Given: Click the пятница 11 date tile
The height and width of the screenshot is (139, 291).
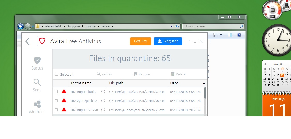Looking at the screenshot, I should pyautogui.click(x=277, y=106).
